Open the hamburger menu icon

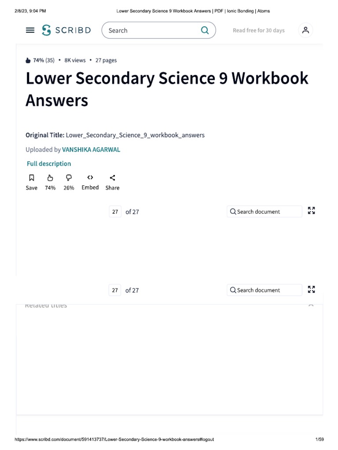tap(30, 30)
